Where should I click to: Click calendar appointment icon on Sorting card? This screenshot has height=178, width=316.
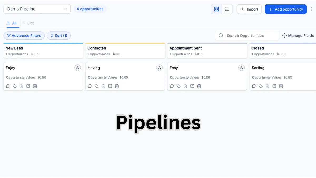pyautogui.click(x=281, y=86)
